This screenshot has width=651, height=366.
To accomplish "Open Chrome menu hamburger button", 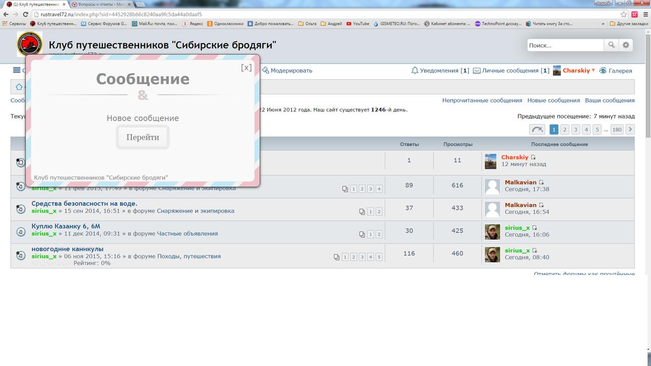I will click(644, 14).
